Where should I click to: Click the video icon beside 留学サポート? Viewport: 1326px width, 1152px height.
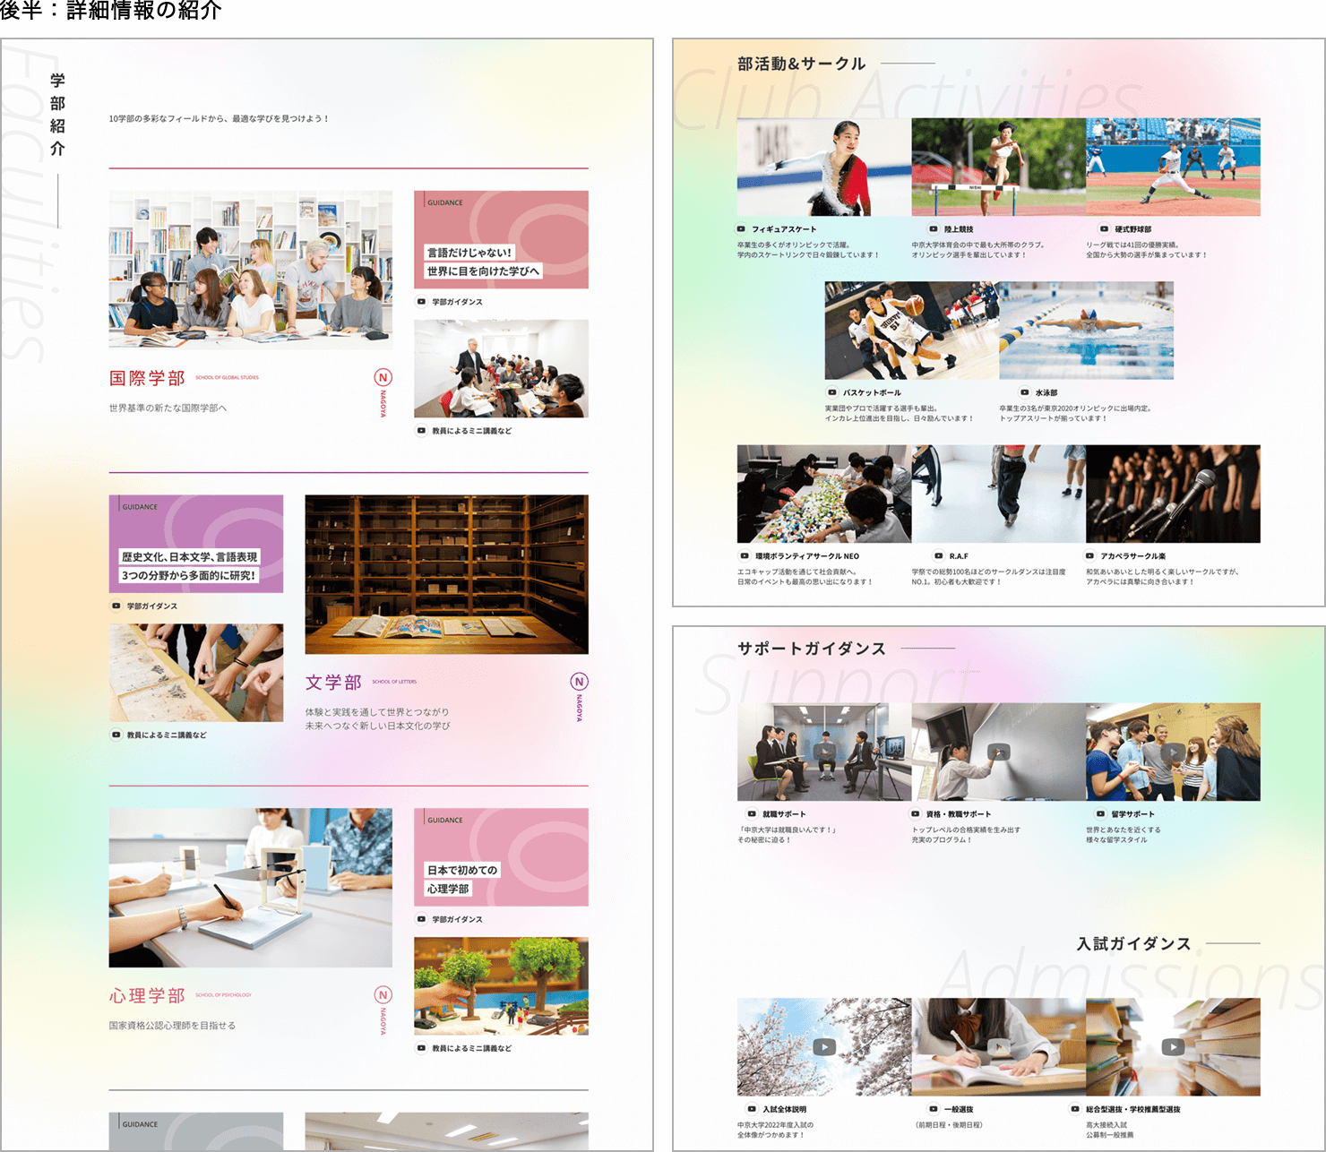click(x=1101, y=814)
